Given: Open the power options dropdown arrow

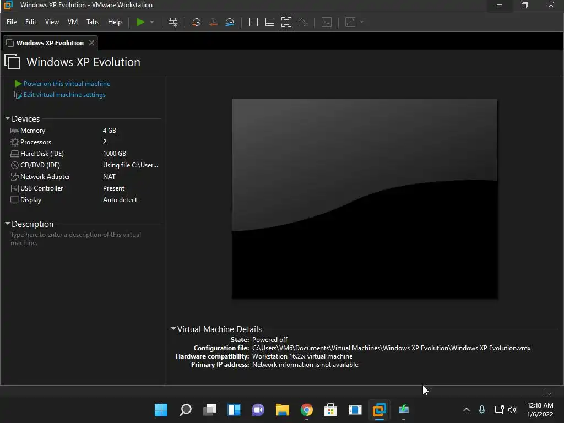Looking at the screenshot, I should [x=152, y=22].
